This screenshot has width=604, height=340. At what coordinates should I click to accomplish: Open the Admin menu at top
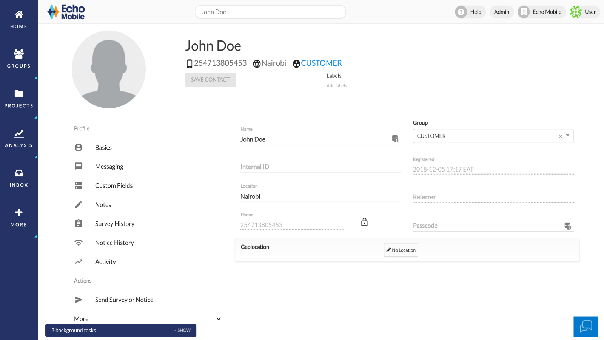[x=502, y=12]
